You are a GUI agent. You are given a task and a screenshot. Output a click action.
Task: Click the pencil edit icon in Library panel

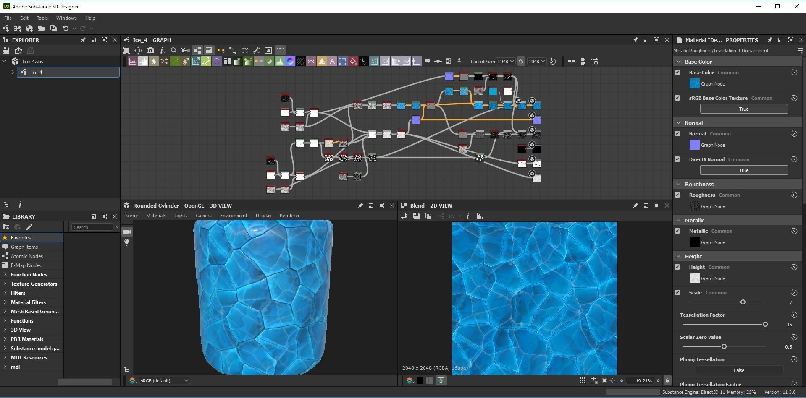(x=29, y=227)
